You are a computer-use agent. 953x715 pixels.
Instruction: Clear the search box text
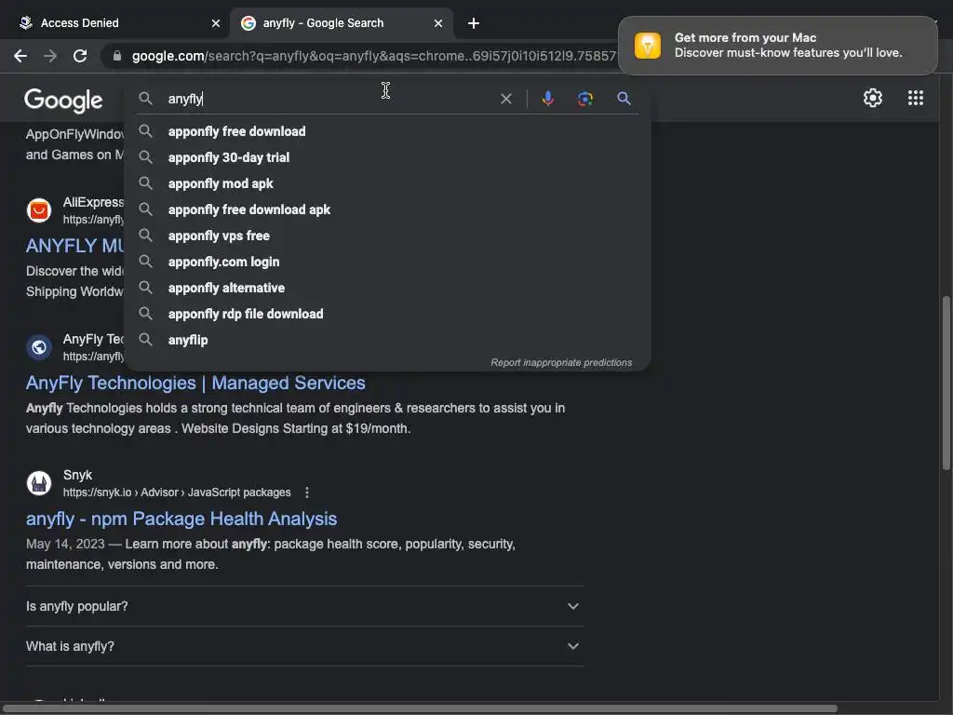tap(505, 99)
